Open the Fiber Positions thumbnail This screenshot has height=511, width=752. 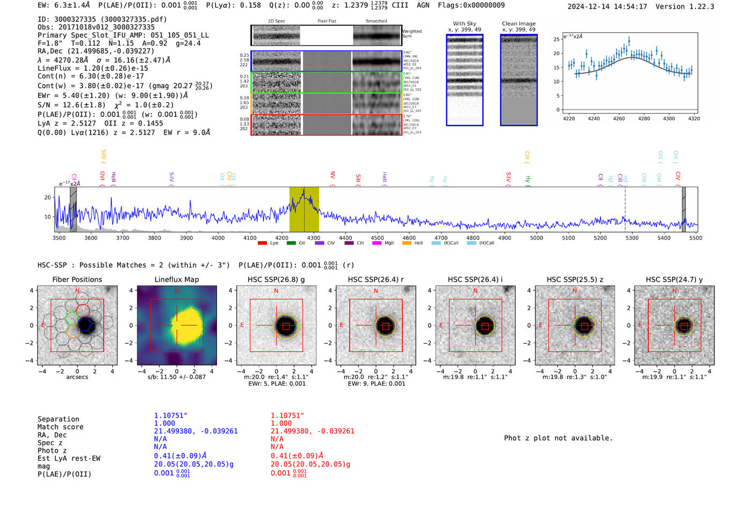click(x=77, y=325)
